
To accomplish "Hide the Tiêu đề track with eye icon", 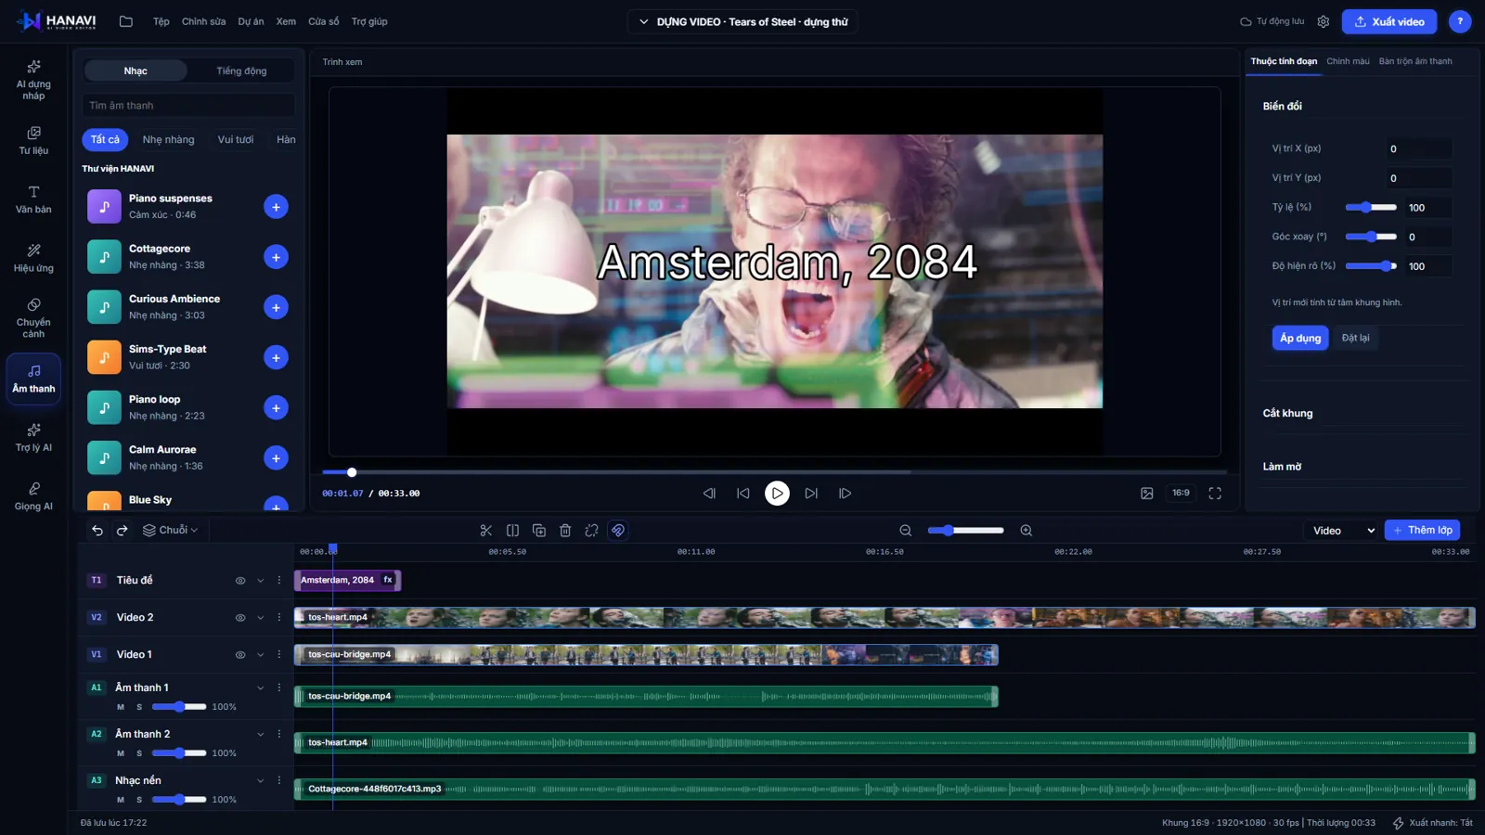I will pos(240,581).
